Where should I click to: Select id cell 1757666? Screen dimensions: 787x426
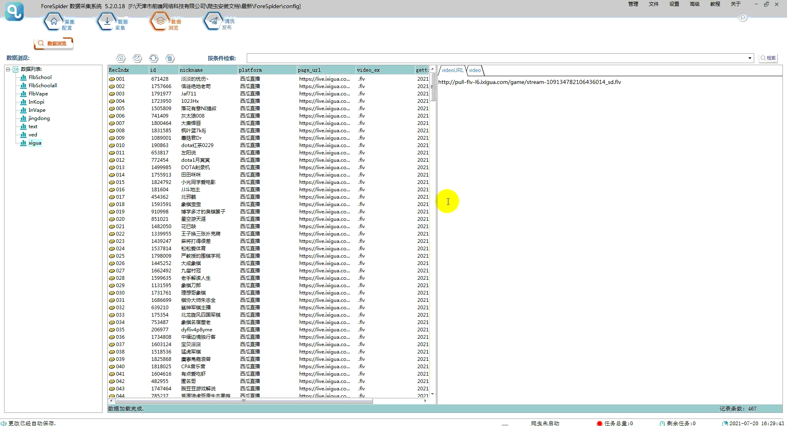(161, 86)
